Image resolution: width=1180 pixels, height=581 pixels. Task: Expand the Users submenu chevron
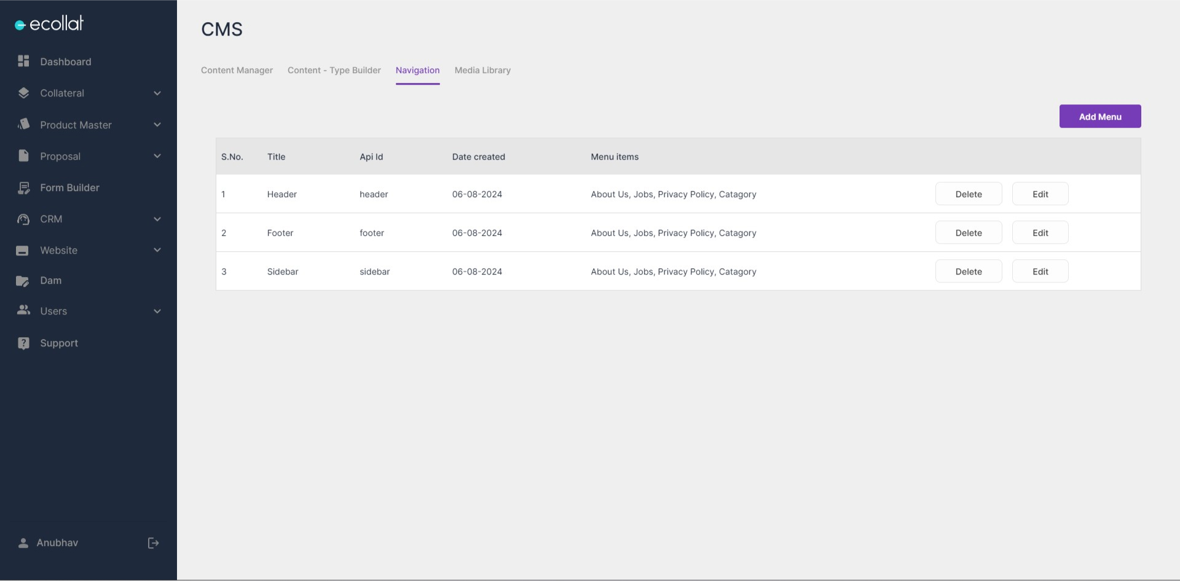pyautogui.click(x=157, y=311)
